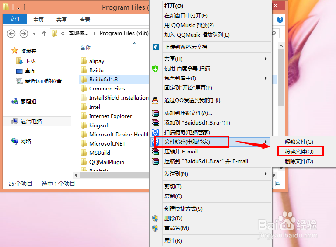The image size is (336, 247).
Task: Choose 打开(O) in context menu
Action: 174,6
